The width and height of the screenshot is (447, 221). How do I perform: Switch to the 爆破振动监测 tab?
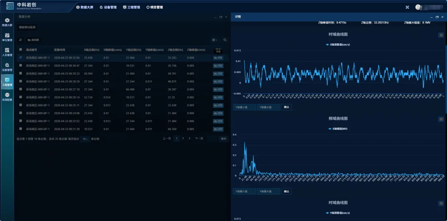[x=27, y=27]
